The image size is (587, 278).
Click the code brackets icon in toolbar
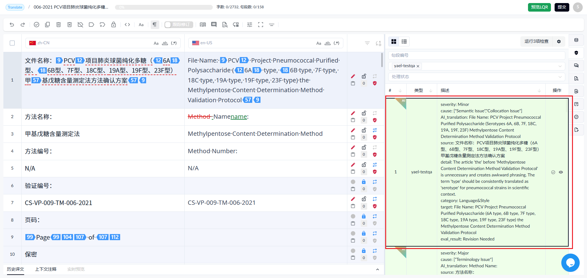(127, 25)
